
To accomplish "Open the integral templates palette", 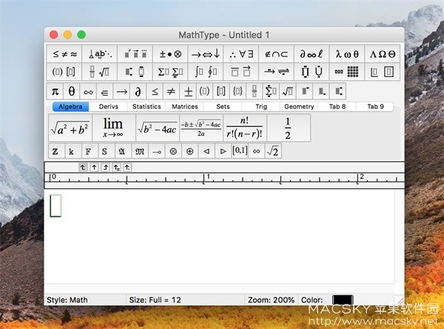I will coord(206,71).
